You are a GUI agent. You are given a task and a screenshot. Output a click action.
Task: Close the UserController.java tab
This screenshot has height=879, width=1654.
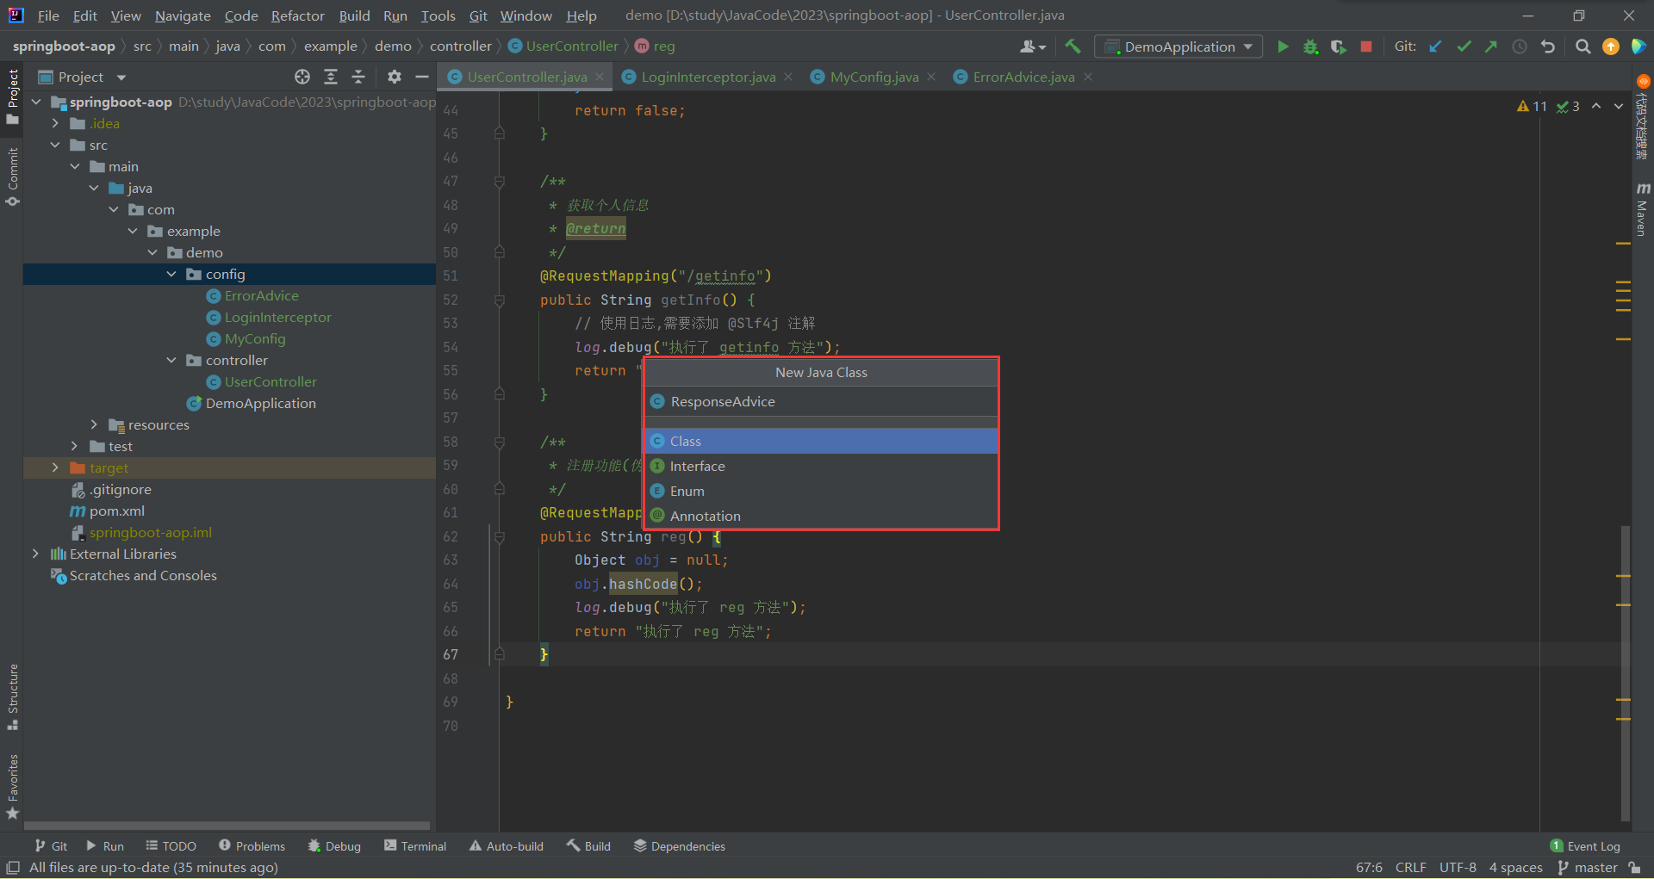coord(601,77)
